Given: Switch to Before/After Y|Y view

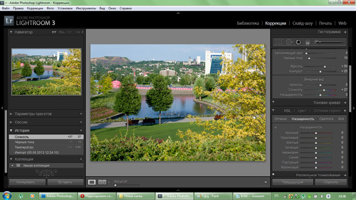Looking at the screenshot, I should [102, 182].
